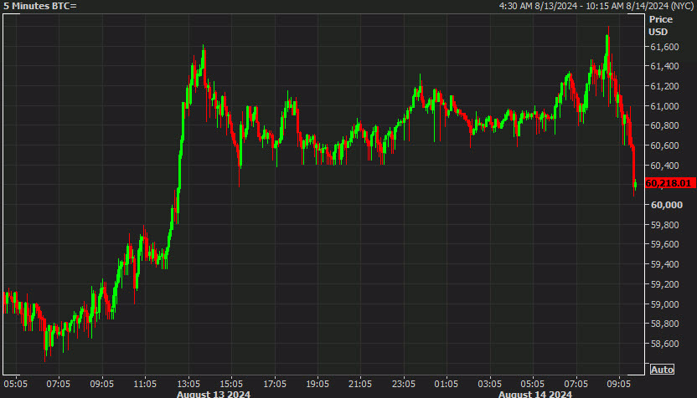The image size is (697, 398).
Task: Click the 59,600 price axis label
Action: coord(664,244)
